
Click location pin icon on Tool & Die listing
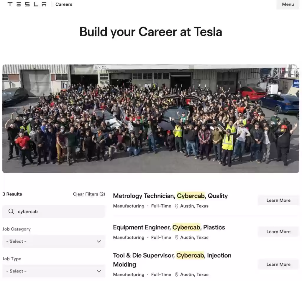[177, 275]
